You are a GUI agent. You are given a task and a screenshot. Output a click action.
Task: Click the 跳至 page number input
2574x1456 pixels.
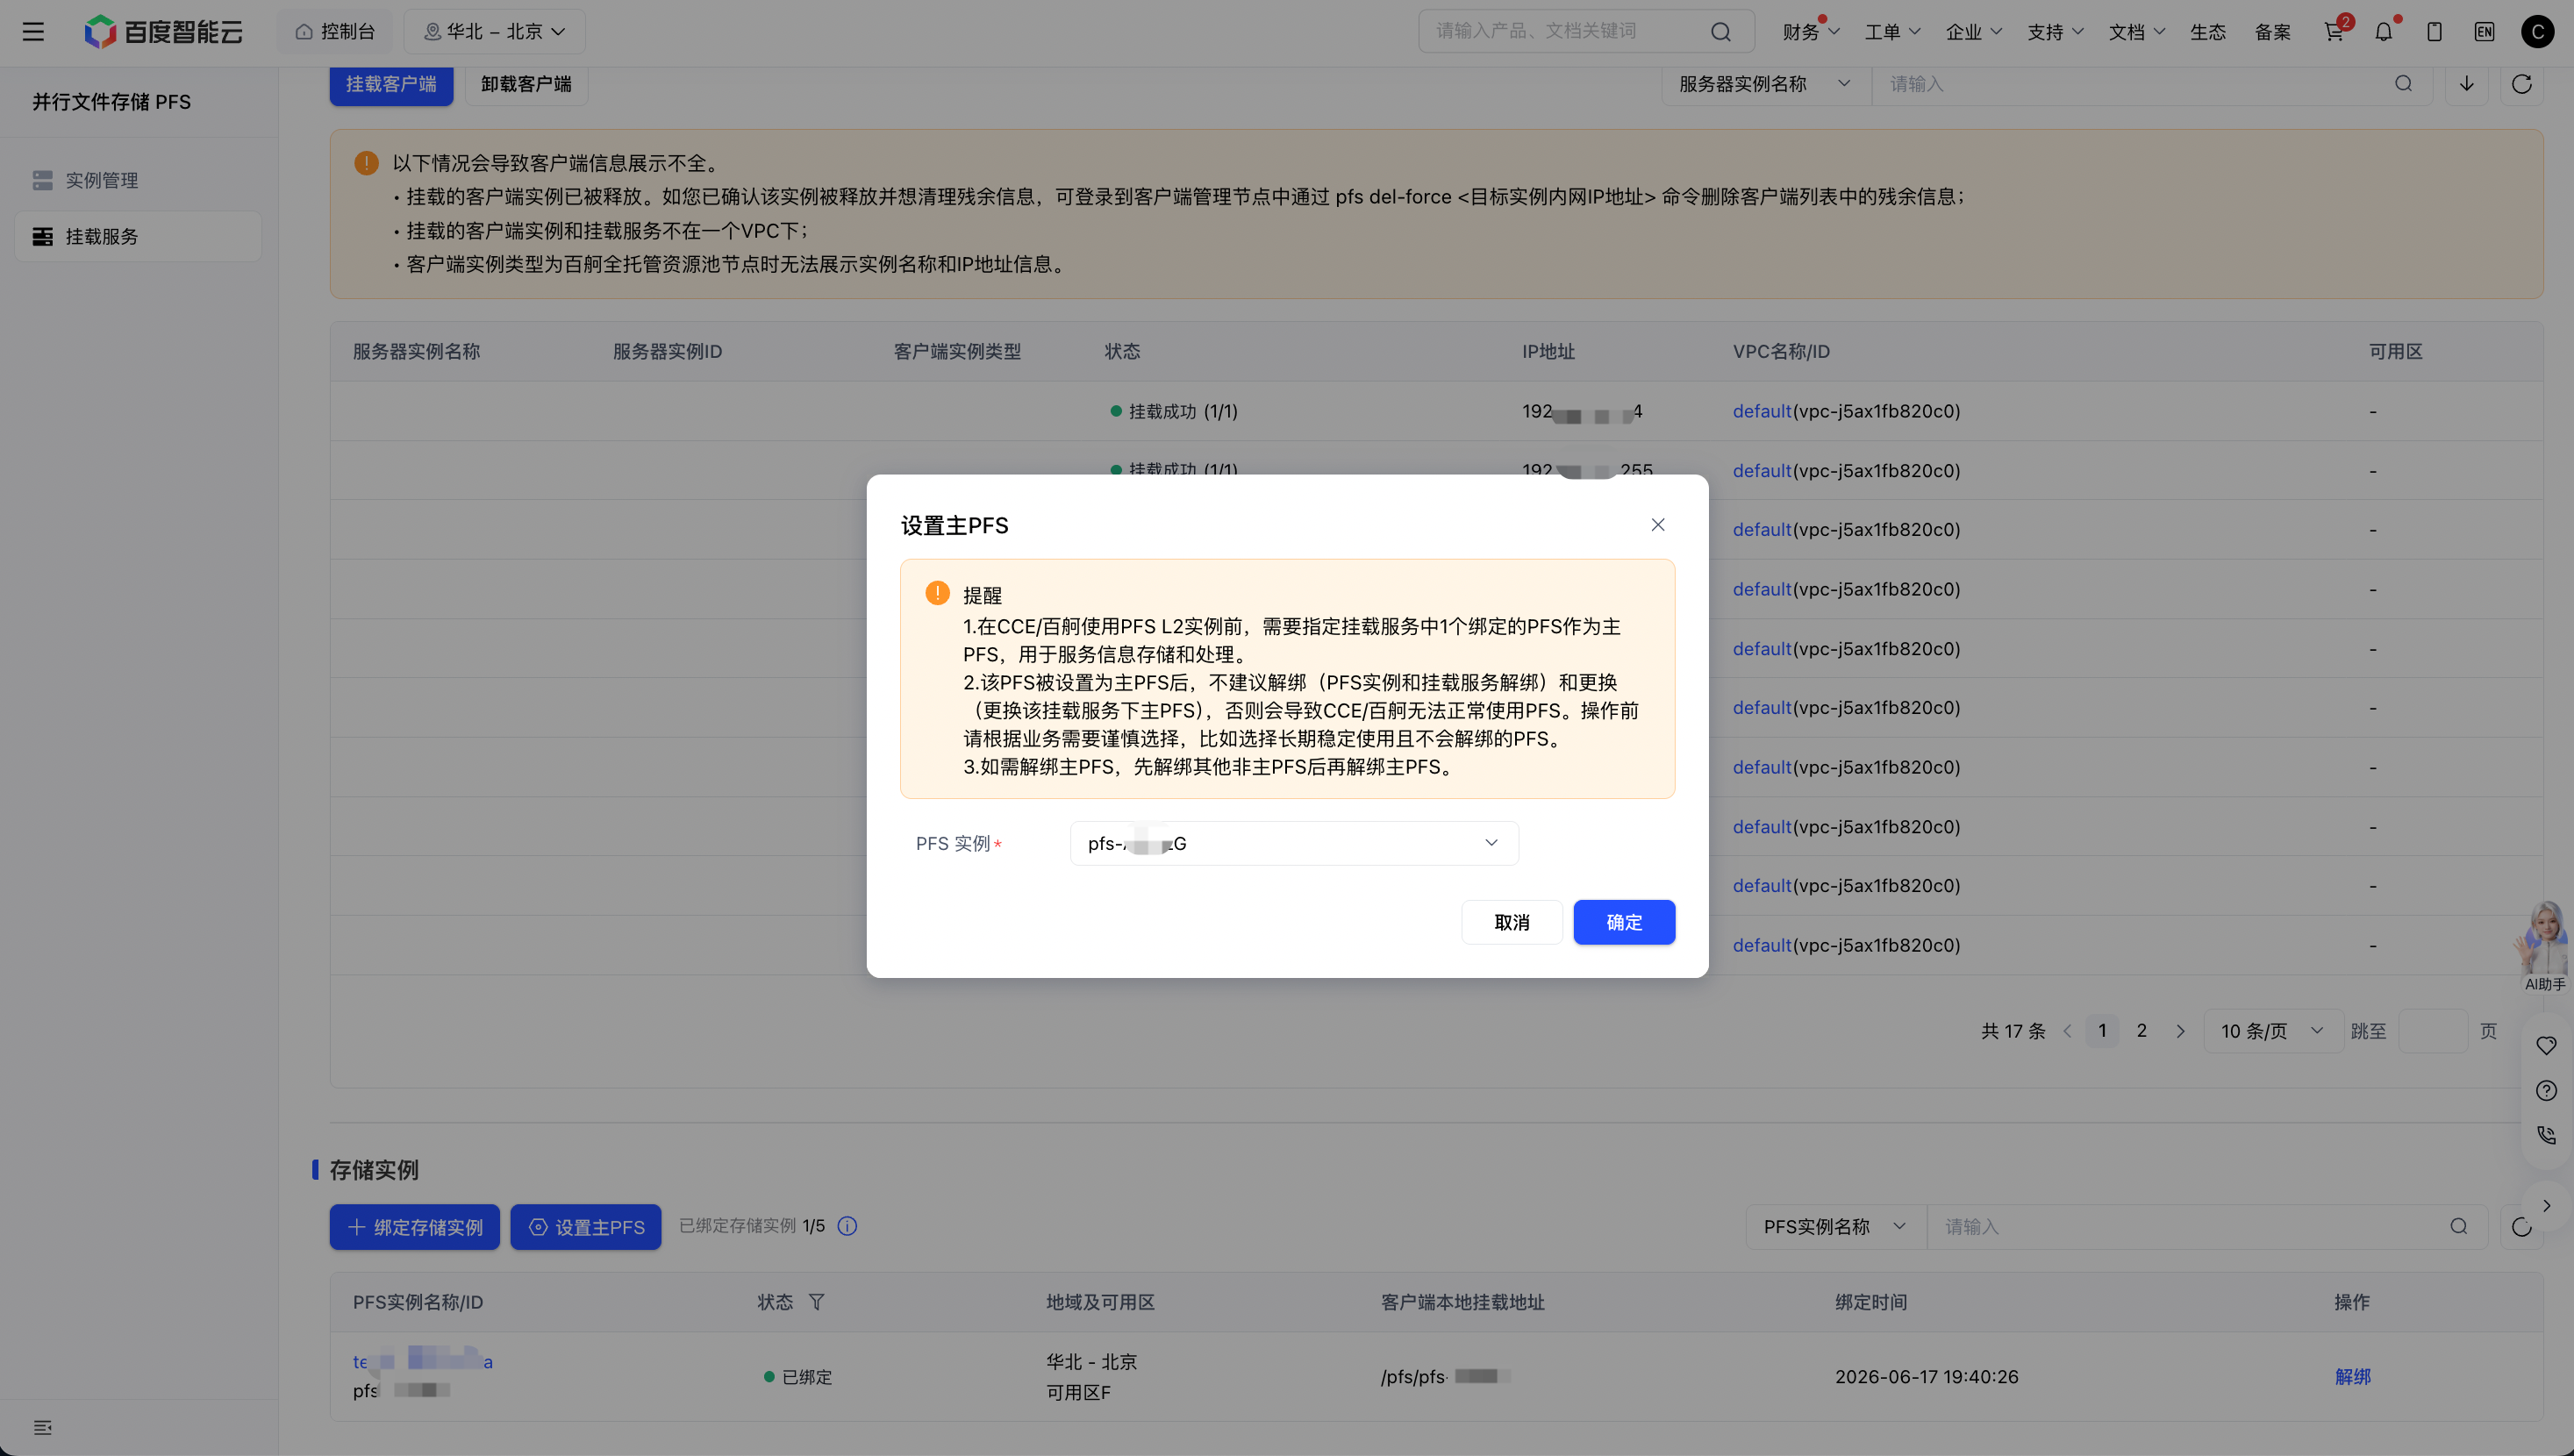point(2433,1031)
